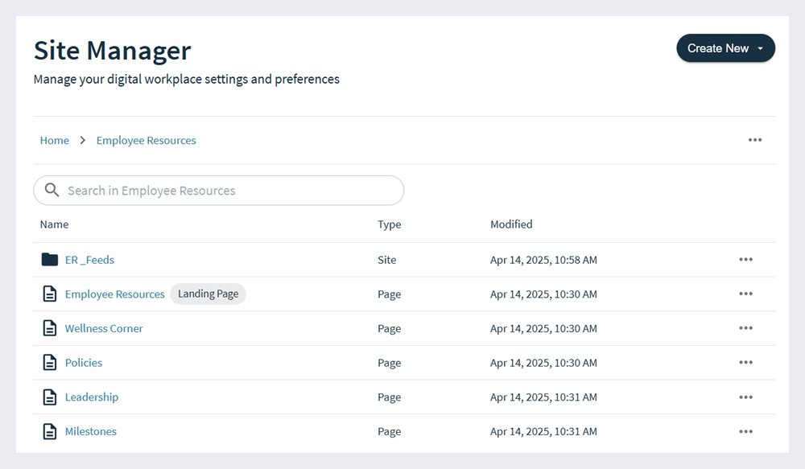Click the Landing Page badge
This screenshot has height=469, width=805.
[x=208, y=294]
